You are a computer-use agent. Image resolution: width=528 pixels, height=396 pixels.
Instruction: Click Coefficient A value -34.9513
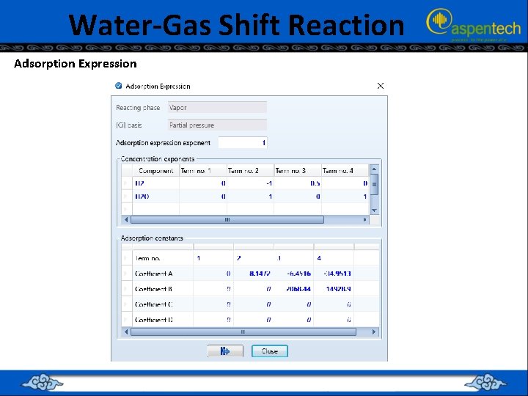tap(334, 274)
